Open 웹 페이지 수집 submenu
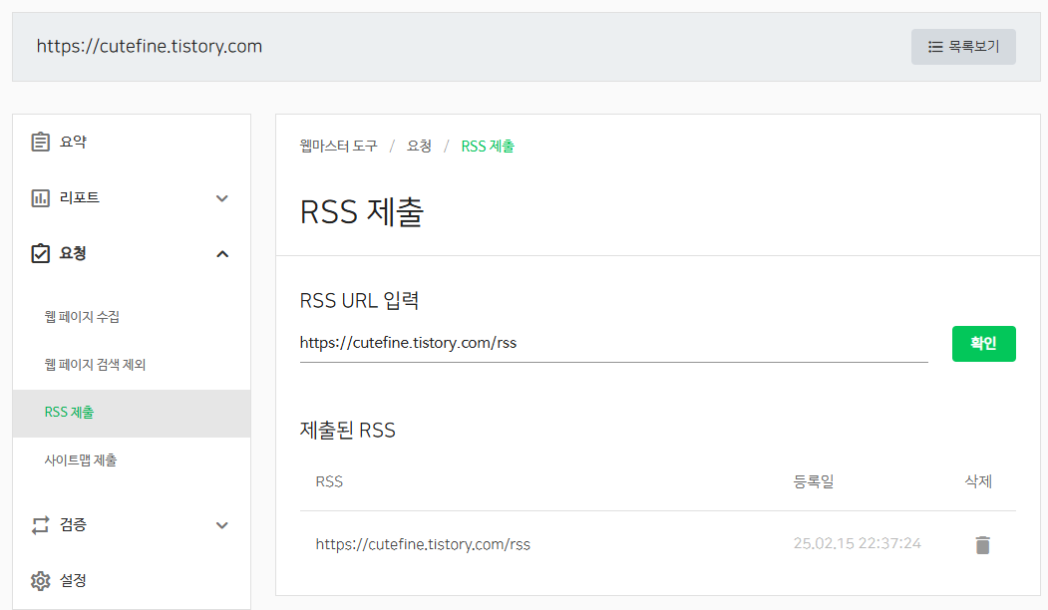 click(x=82, y=317)
